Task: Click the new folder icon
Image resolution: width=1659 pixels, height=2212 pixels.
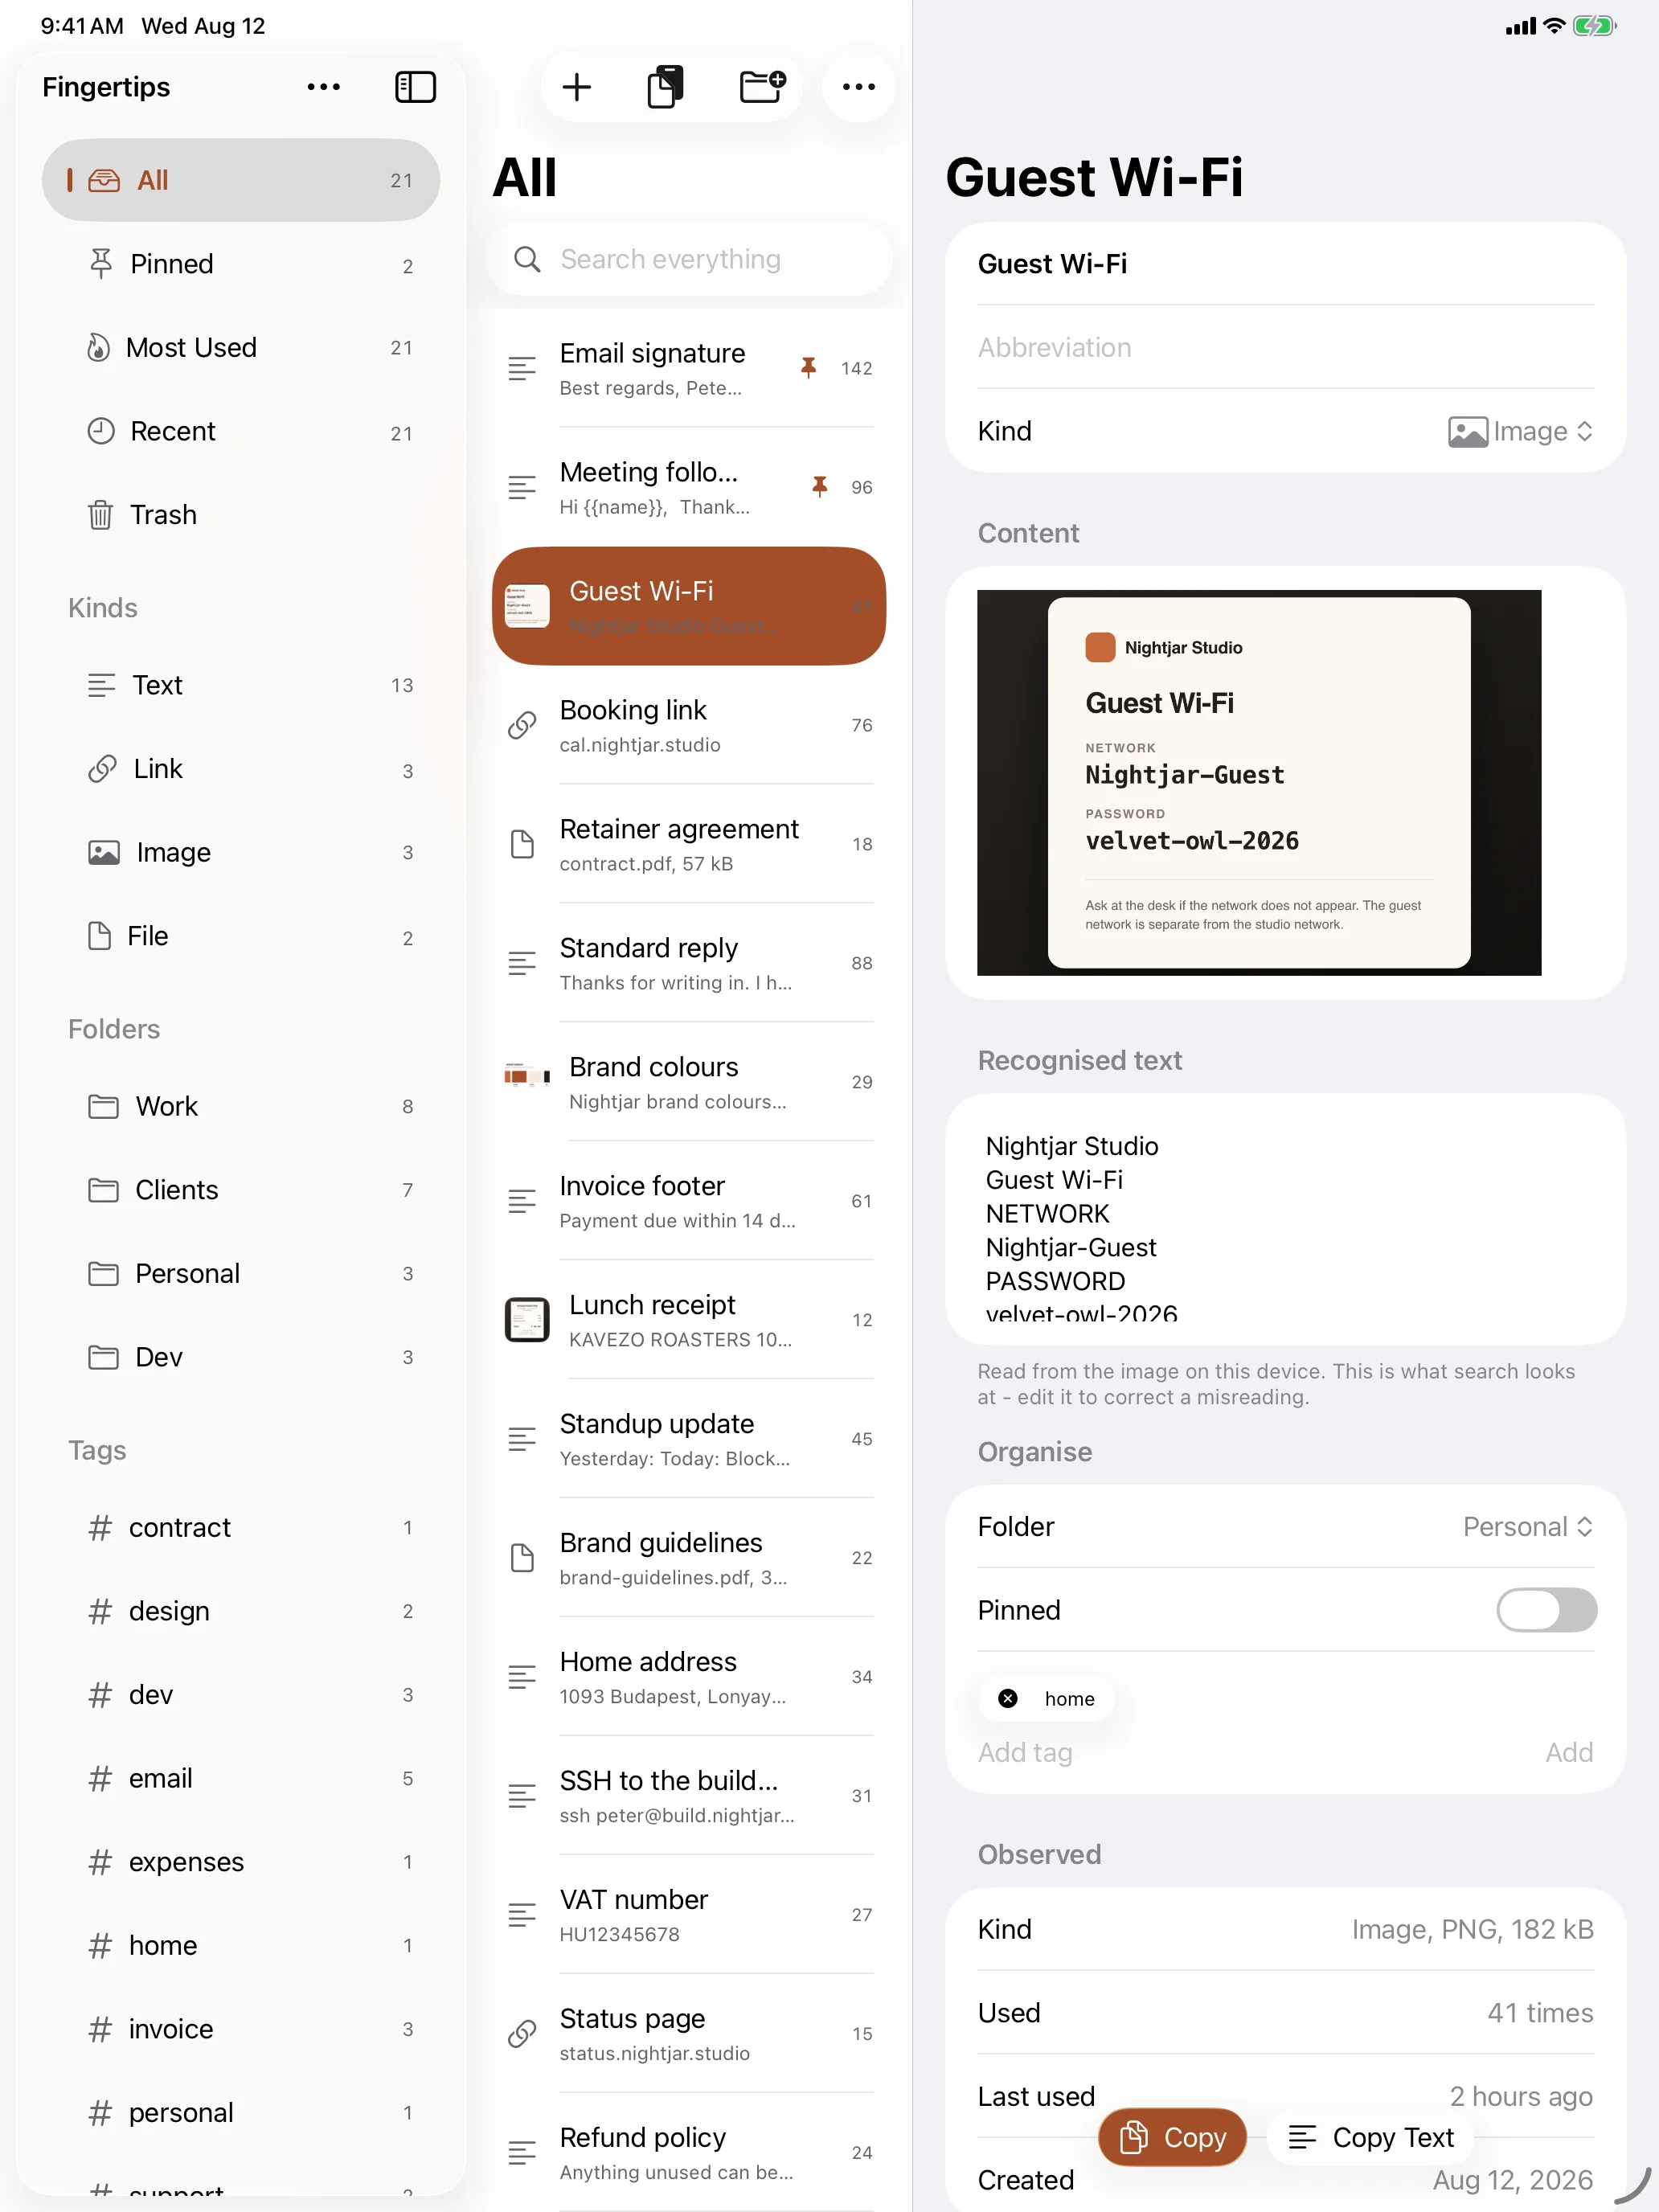Action: point(762,87)
